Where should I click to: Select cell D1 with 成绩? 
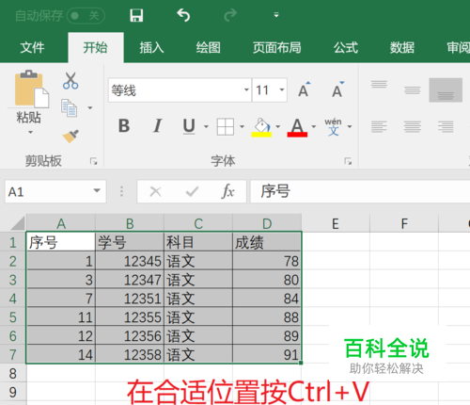coord(267,242)
